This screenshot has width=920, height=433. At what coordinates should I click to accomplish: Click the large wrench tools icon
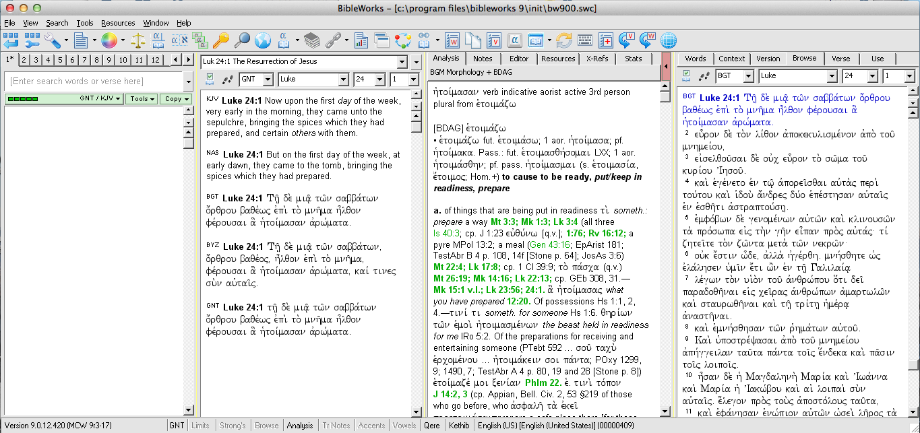(x=53, y=40)
